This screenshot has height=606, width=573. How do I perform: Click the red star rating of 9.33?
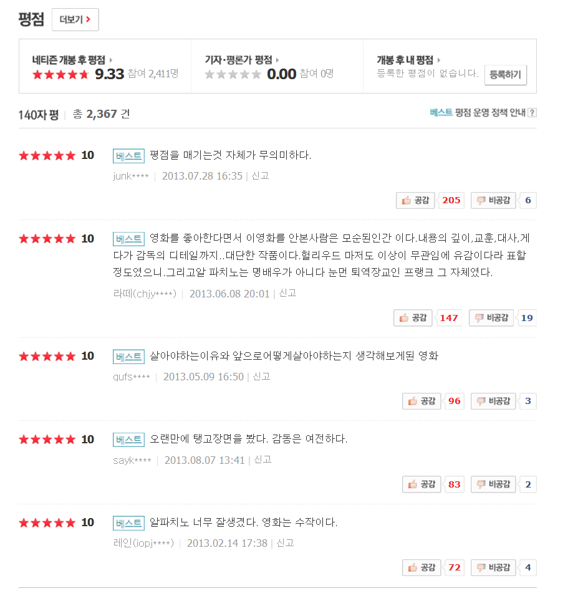pyautogui.click(x=60, y=75)
